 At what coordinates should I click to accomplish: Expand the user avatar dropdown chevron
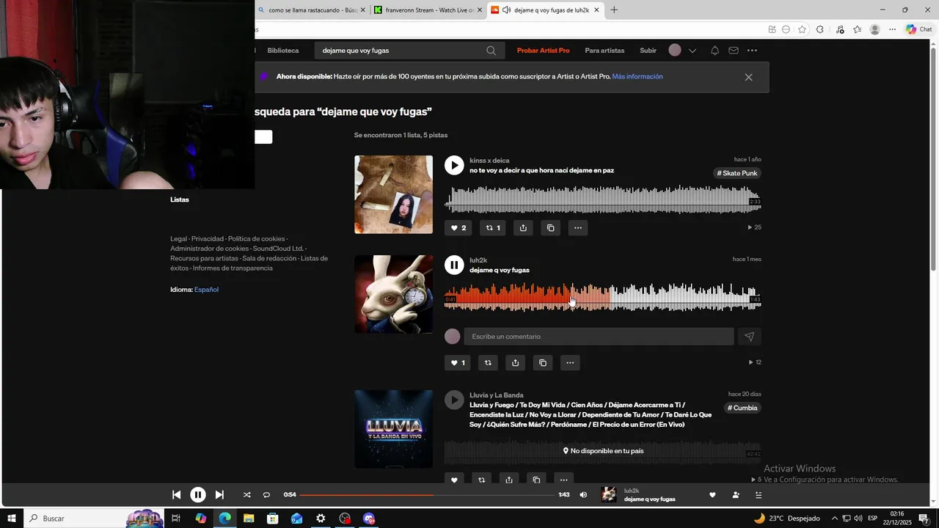click(692, 51)
